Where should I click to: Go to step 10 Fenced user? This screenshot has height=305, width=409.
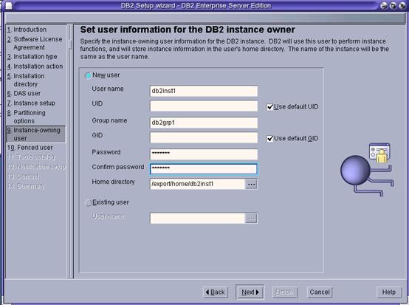pyautogui.click(x=30, y=148)
